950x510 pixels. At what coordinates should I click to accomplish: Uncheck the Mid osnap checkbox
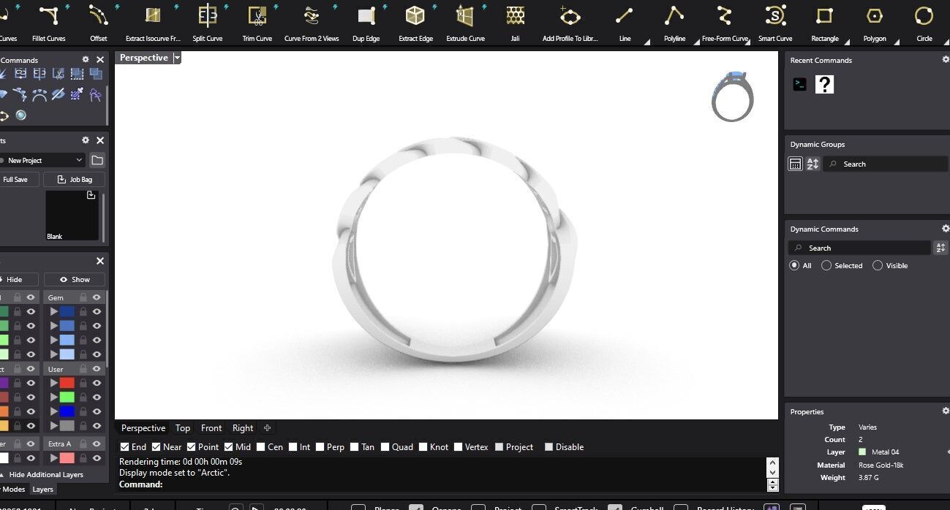229,447
